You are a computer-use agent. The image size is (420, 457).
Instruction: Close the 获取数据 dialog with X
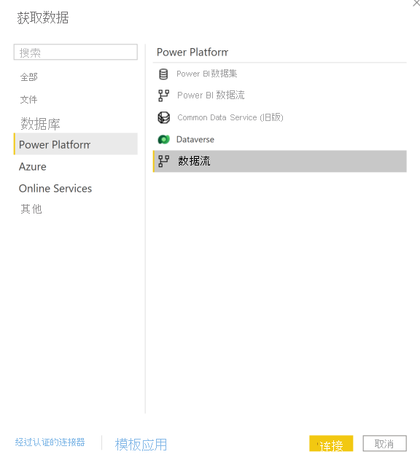tap(416, 3)
